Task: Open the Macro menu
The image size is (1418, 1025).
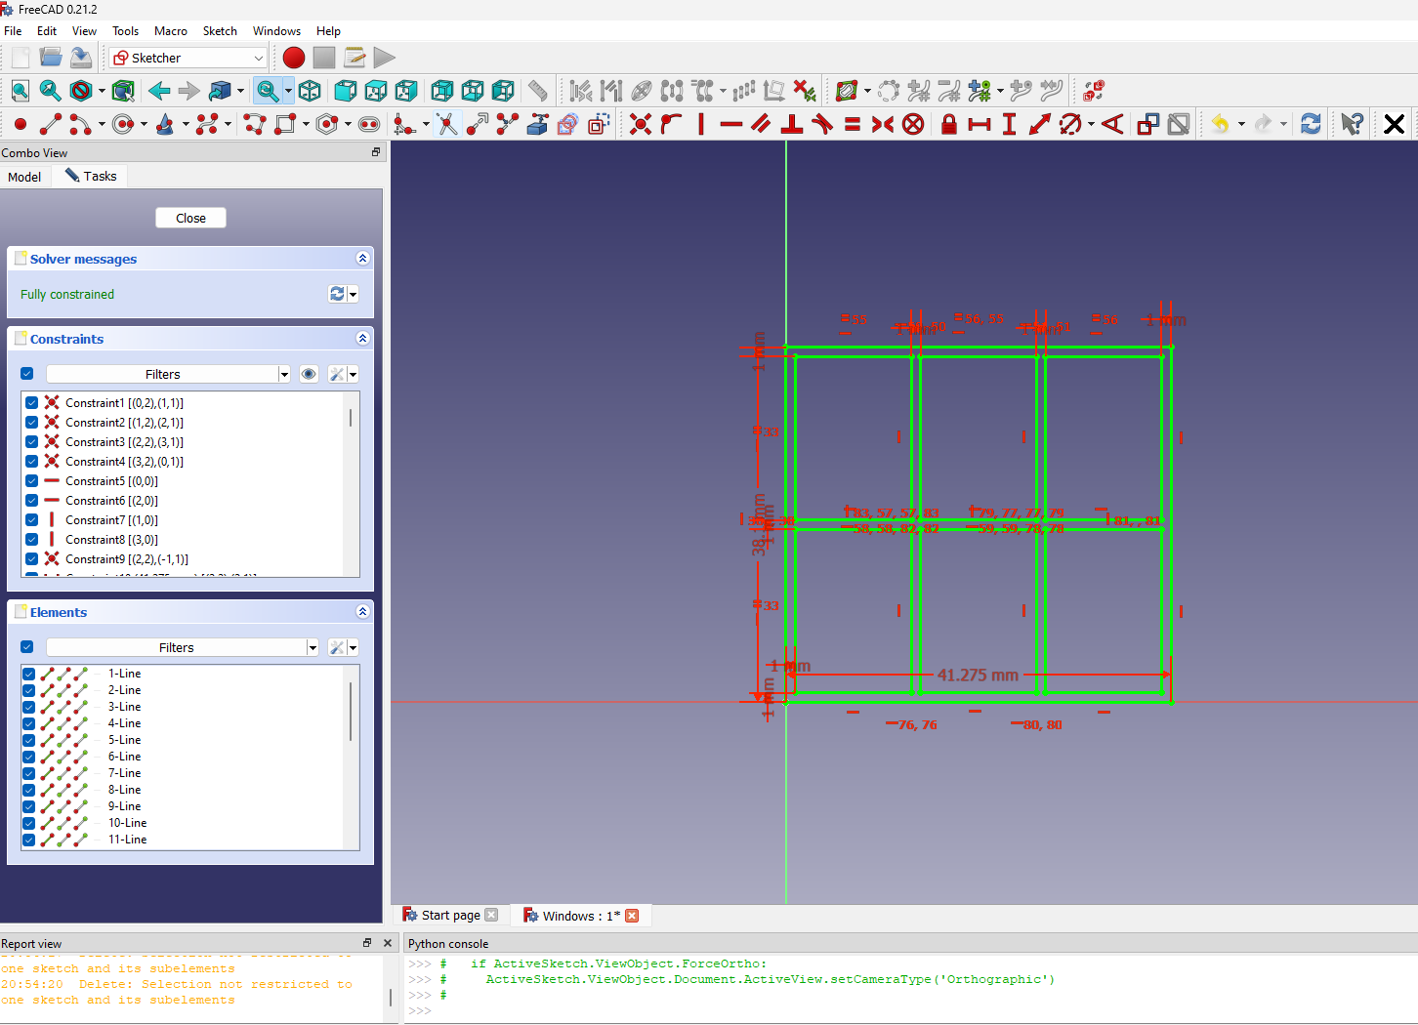Action: pos(171,31)
